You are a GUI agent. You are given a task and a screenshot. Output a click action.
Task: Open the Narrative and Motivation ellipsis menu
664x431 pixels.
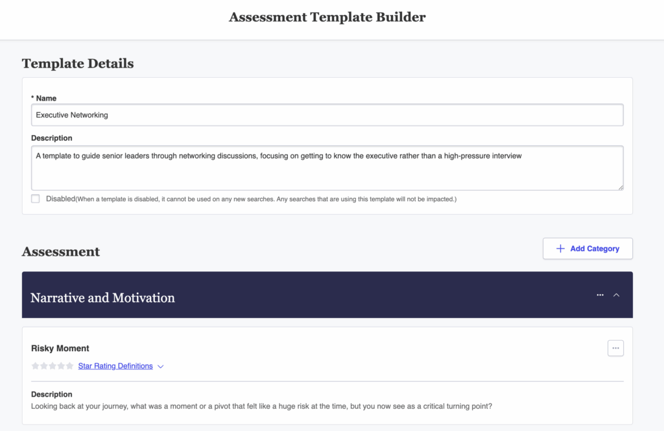pos(600,295)
